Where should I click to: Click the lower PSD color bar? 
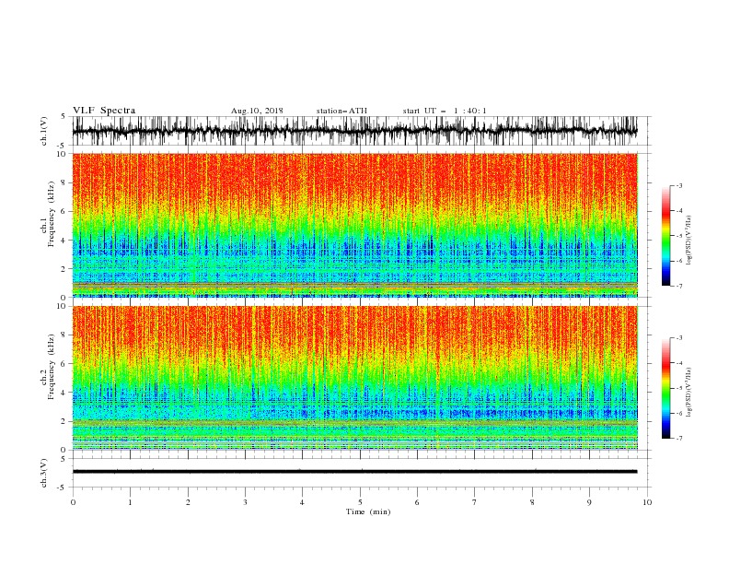coord(665,388)
